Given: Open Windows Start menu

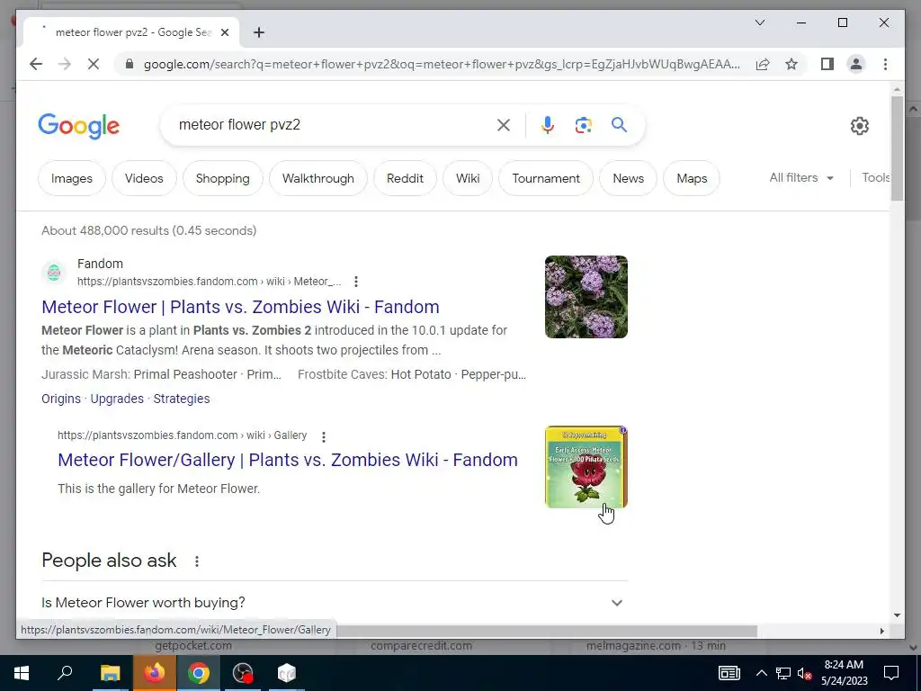Looking at the screenshot, I should (x=22, y=673).
